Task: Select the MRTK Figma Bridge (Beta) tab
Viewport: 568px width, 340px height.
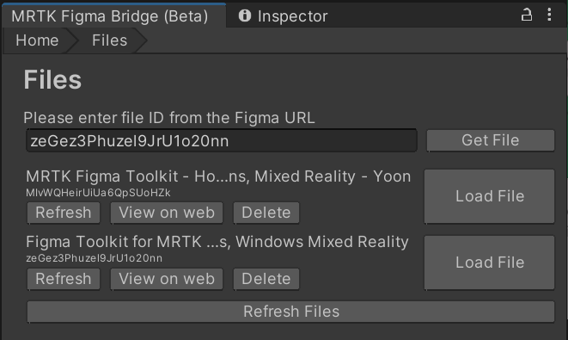Action: click(110, 16)
